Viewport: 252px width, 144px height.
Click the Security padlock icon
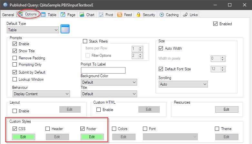(x=138, y=15)
